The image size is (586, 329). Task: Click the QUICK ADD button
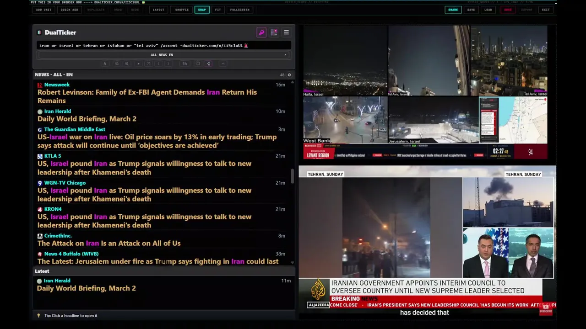click(x=69, y=10)
